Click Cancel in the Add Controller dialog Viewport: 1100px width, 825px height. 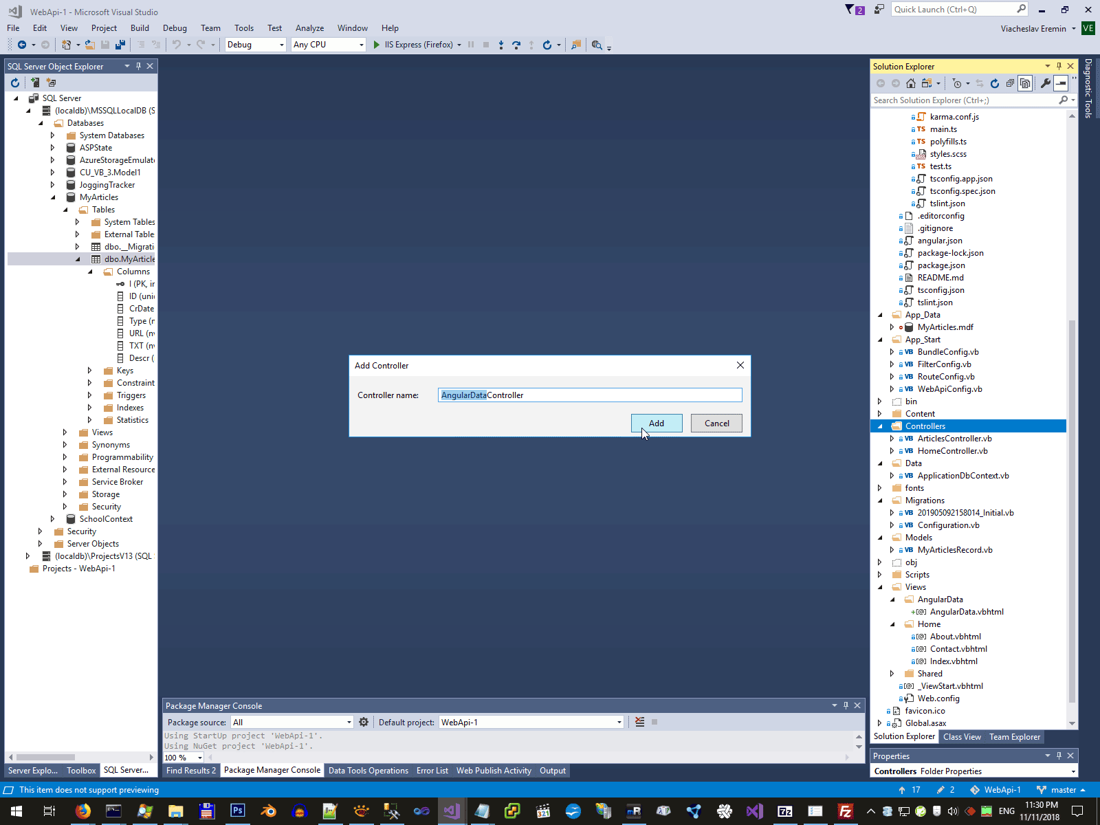click(716, 423)
